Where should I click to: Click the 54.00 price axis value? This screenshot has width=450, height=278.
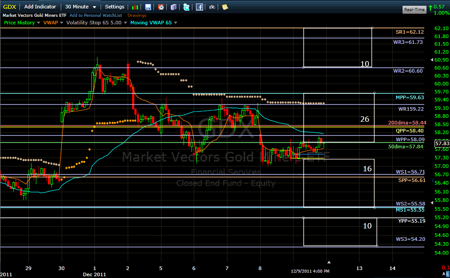442,253
